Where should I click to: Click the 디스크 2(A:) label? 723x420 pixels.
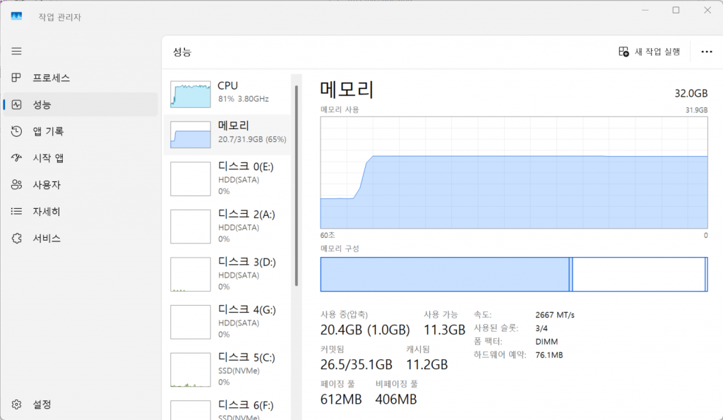click(x=246, y=215)
